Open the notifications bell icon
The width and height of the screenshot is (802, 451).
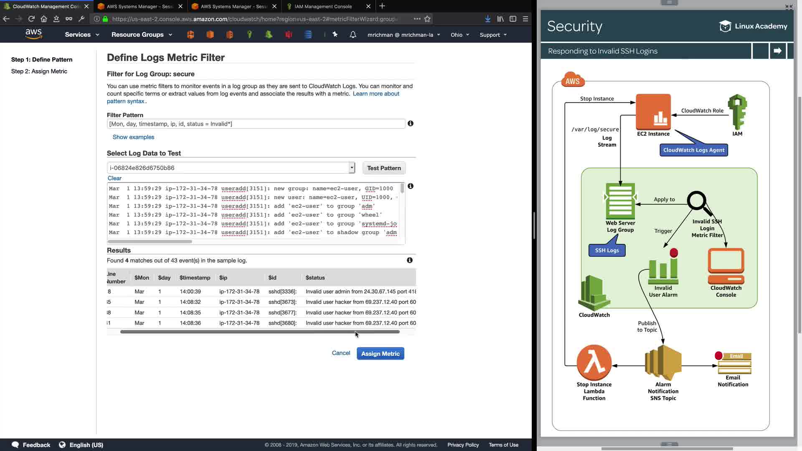point(353,35)
